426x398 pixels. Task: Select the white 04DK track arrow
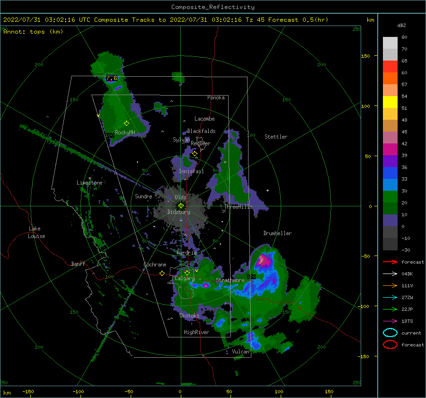(390, 274)
